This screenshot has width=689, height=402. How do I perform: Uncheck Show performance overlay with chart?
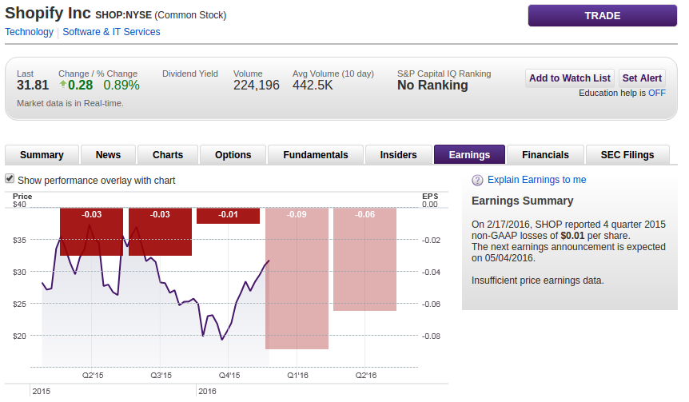[x=10, y=179]
